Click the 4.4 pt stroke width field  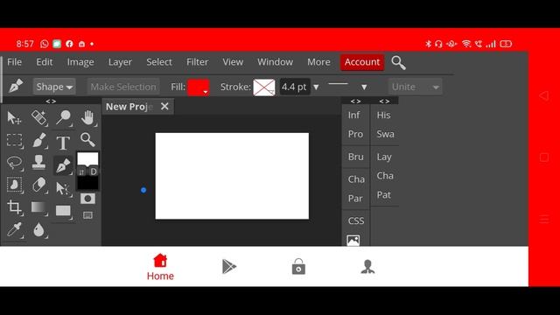[x=294, y=87]
